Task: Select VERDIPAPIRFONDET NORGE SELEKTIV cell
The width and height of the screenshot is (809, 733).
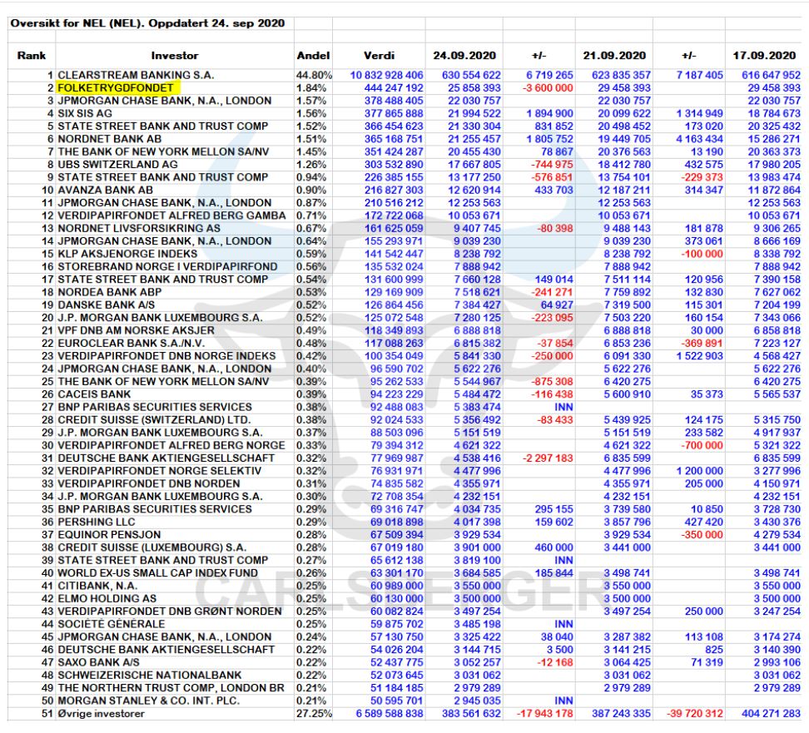Action: pyautogui.click(x=160, y=471)
